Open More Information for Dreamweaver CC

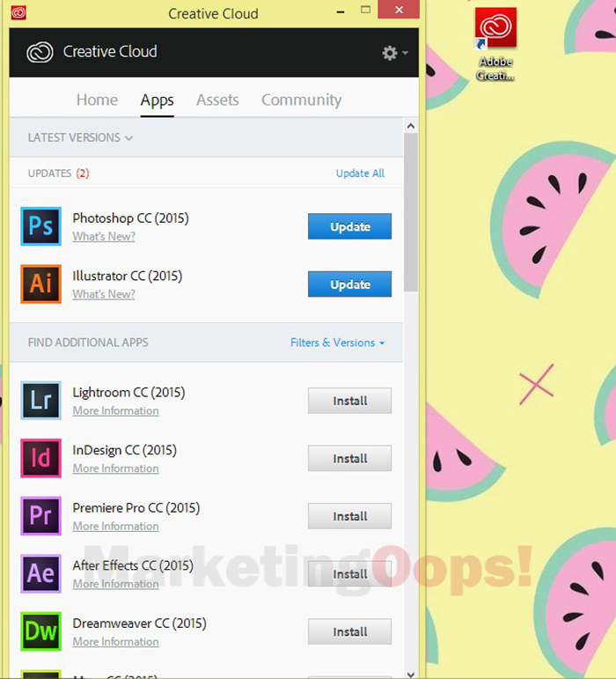(x=115, y=641)
